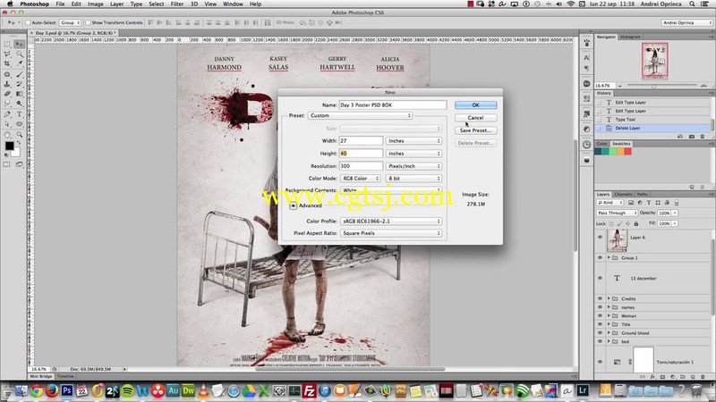716x402 pixels.
Task: Click Cancel in the New dialog
Action: coord(475,118)
